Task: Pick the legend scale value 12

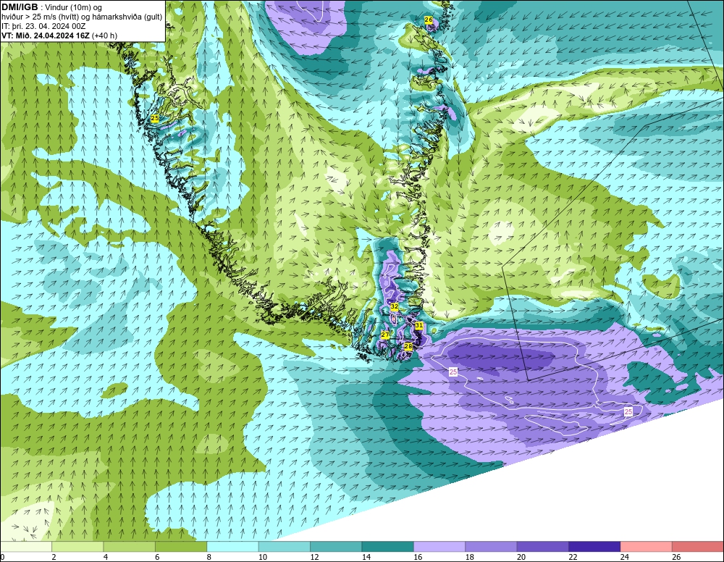Action: [x=314, y=557]
